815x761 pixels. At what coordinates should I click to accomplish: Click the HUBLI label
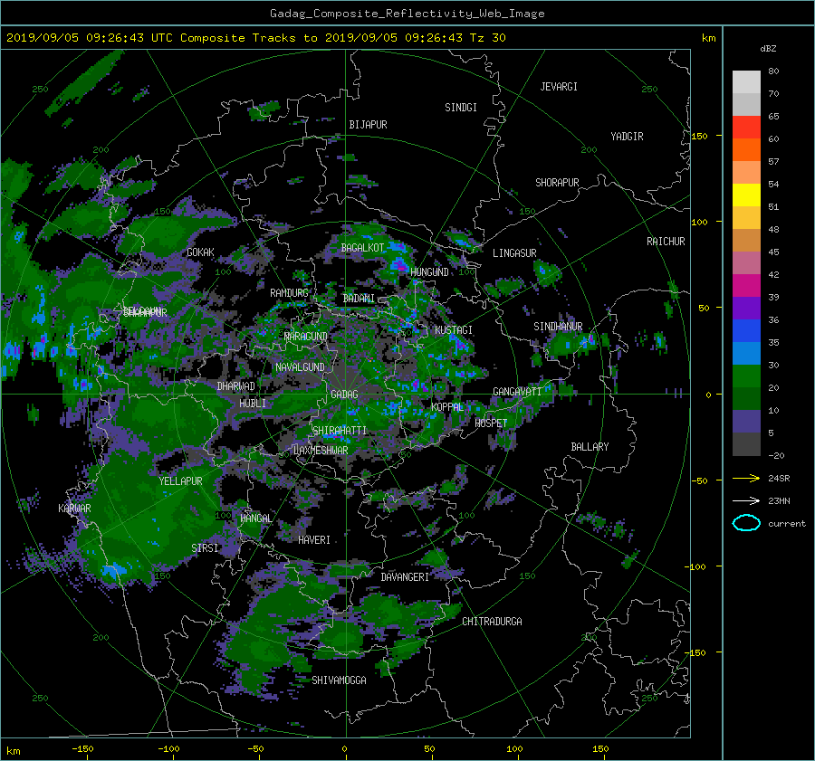pos(253,404)
